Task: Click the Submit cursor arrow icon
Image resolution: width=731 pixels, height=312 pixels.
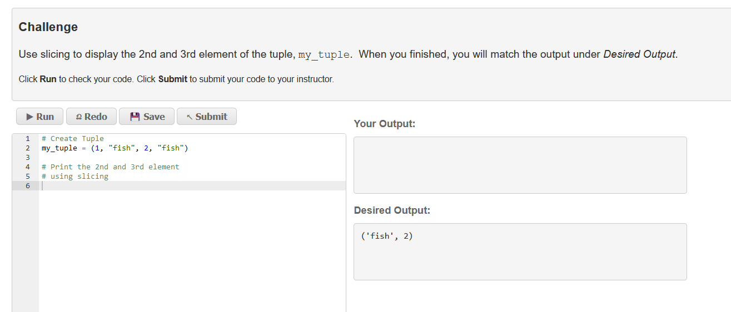Action: (190, 117)
